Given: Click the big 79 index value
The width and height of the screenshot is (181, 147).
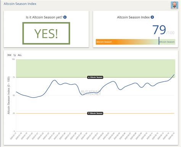Looking at the screenshot, I should tap(159, 30).
